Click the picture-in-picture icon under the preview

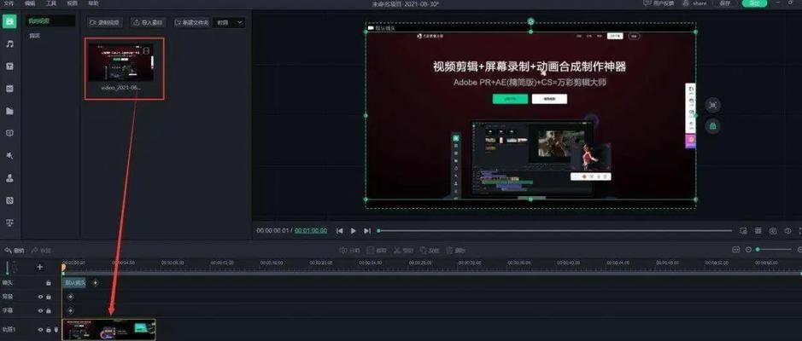[744, 231]
